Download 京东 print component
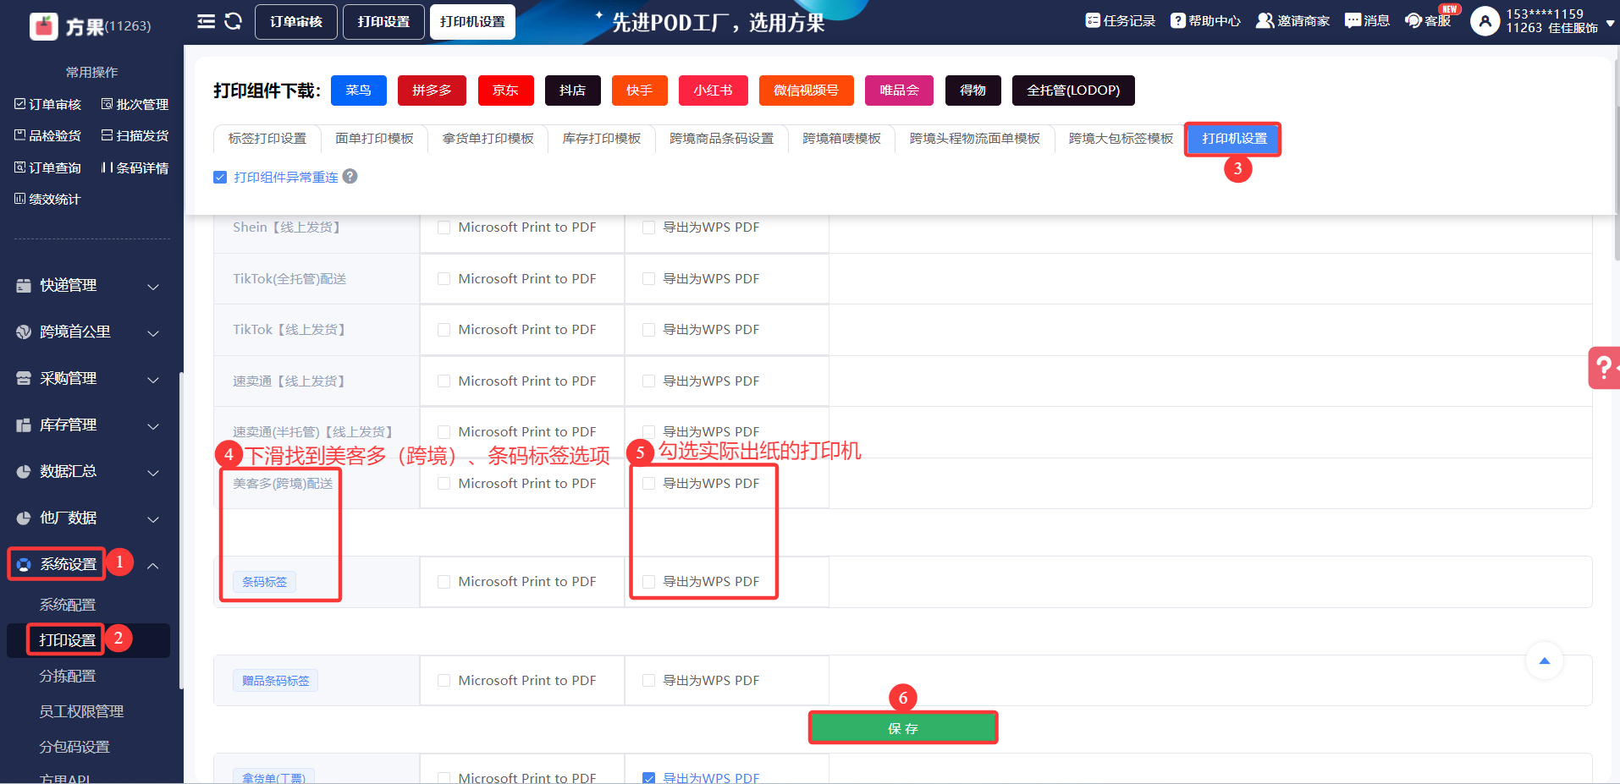The width and height of the screenshot is (1620, 784). point(505,90)
